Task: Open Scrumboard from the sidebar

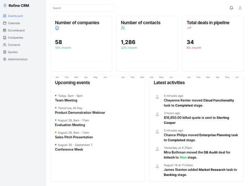Action: [16, 30]
